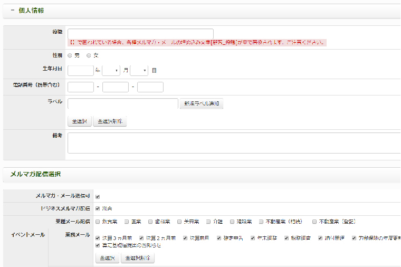Click 全選択解除 in the 業務メール row
The width and height of the screenshot is (401, 267).
[138, 258]
